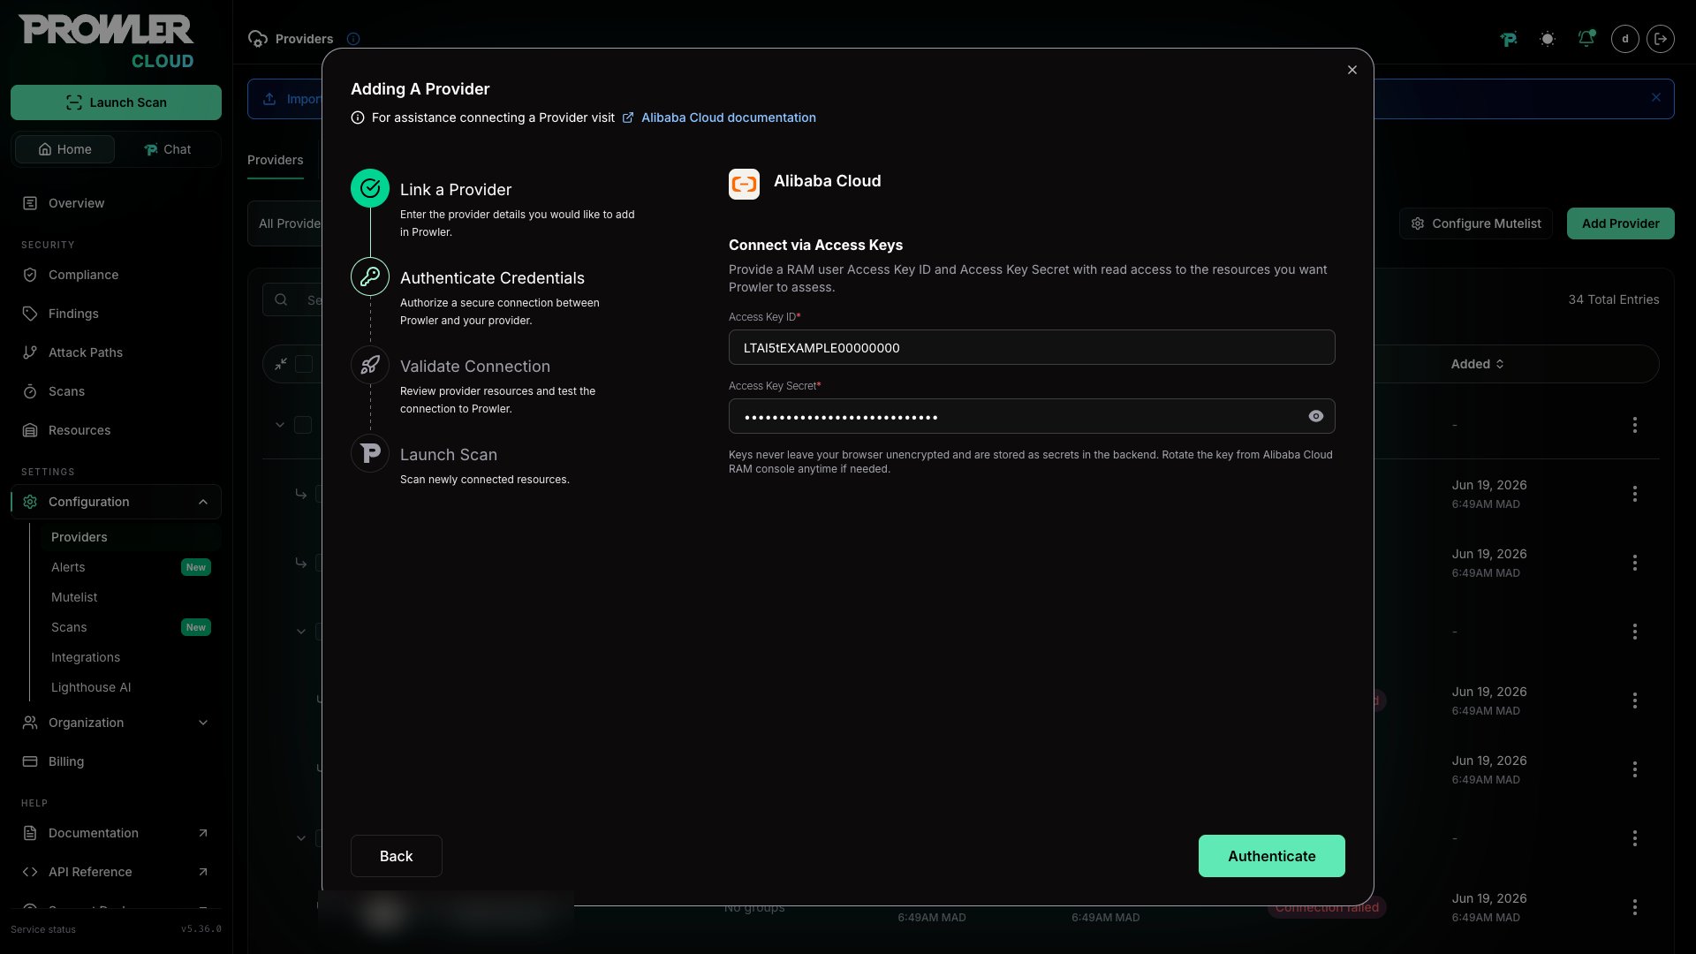The width and height of the screenshot is (1696, 954).
Task: Click the Back button
Action: pyautogui.click(x=396, y=856)
